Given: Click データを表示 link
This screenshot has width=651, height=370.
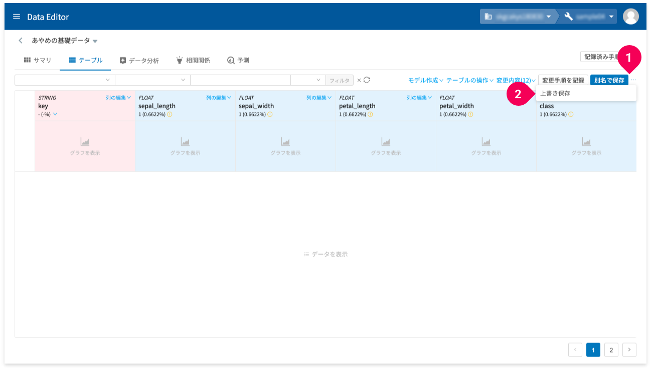Looking at the screenshot, I should coord(325,254).
